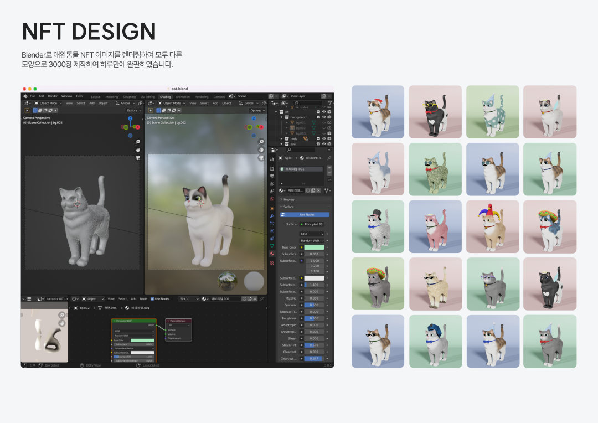The image size is (598, 423).
Task: Toggle camera view icon in left viewport
Action: point(137,158)
